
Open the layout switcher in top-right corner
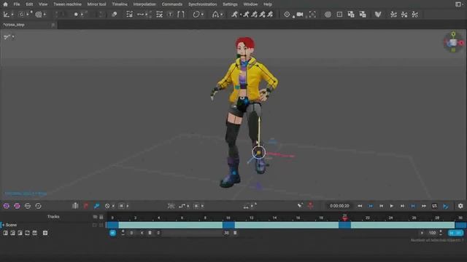(x=458, y=4)
